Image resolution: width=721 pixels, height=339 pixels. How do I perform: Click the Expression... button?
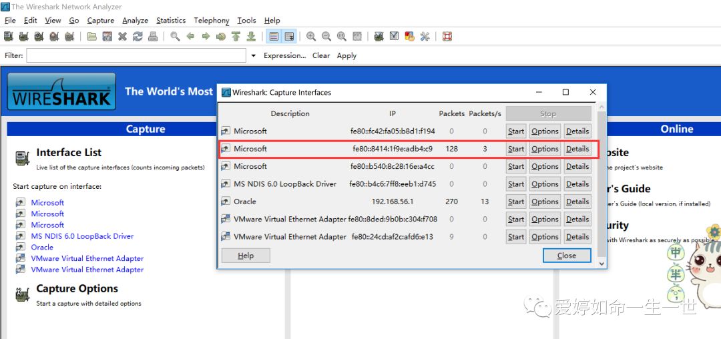284,55
